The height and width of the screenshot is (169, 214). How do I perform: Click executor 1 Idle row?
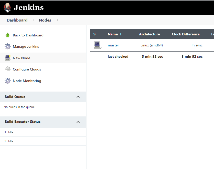(x=43, y=132)
